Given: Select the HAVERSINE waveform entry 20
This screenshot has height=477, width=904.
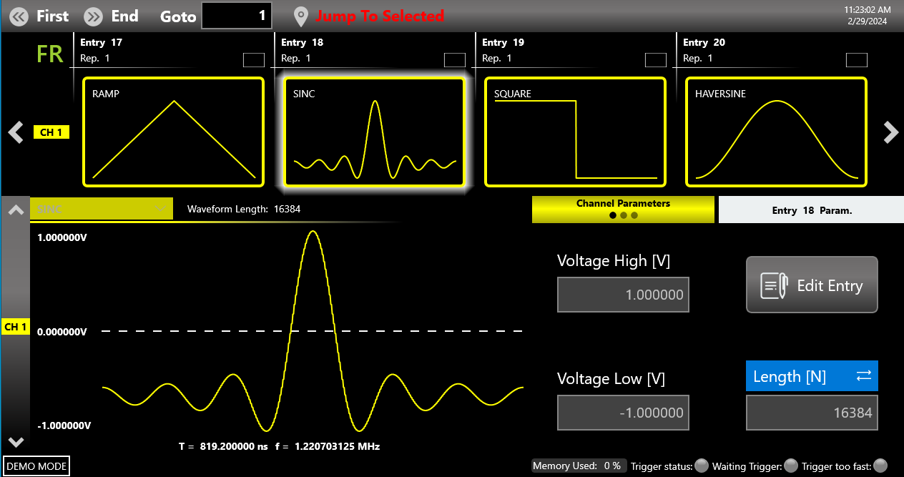Looking at the screenshot, I should pos(777,132).
